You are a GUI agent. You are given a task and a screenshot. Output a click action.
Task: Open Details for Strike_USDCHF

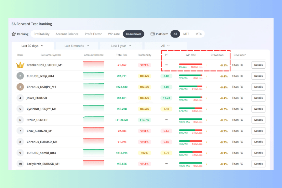click(x=258, y=120)
